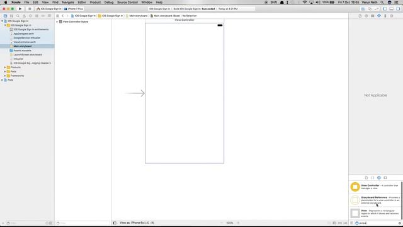403x227 pixels.
Task: Select GoogleService-Info.plist in the navigator
Action: (x=26, y=38)
